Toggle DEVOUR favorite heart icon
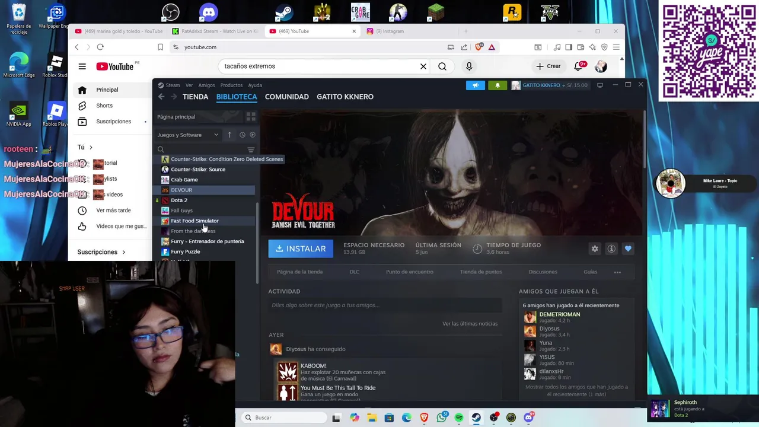The height and width of the screenshot is (427, 759). pos(628,249)
